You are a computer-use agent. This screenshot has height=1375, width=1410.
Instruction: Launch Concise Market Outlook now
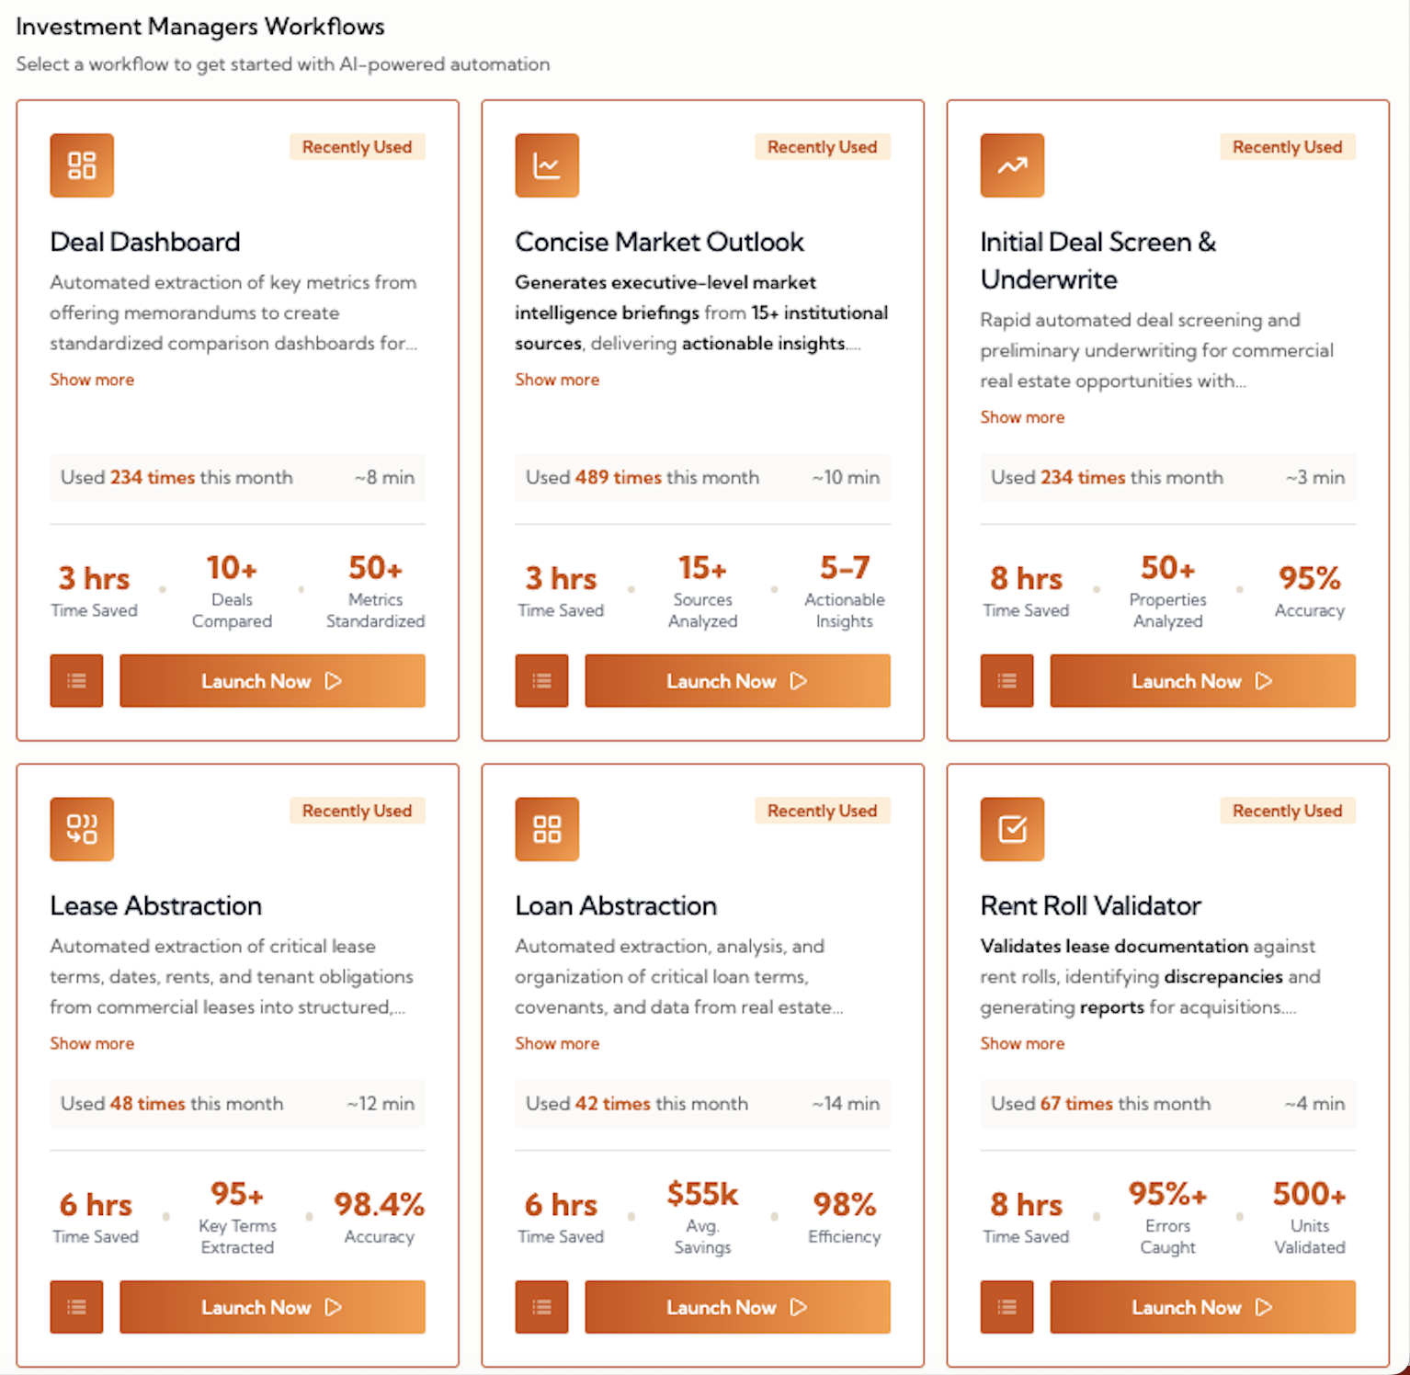tap(737, 680)
